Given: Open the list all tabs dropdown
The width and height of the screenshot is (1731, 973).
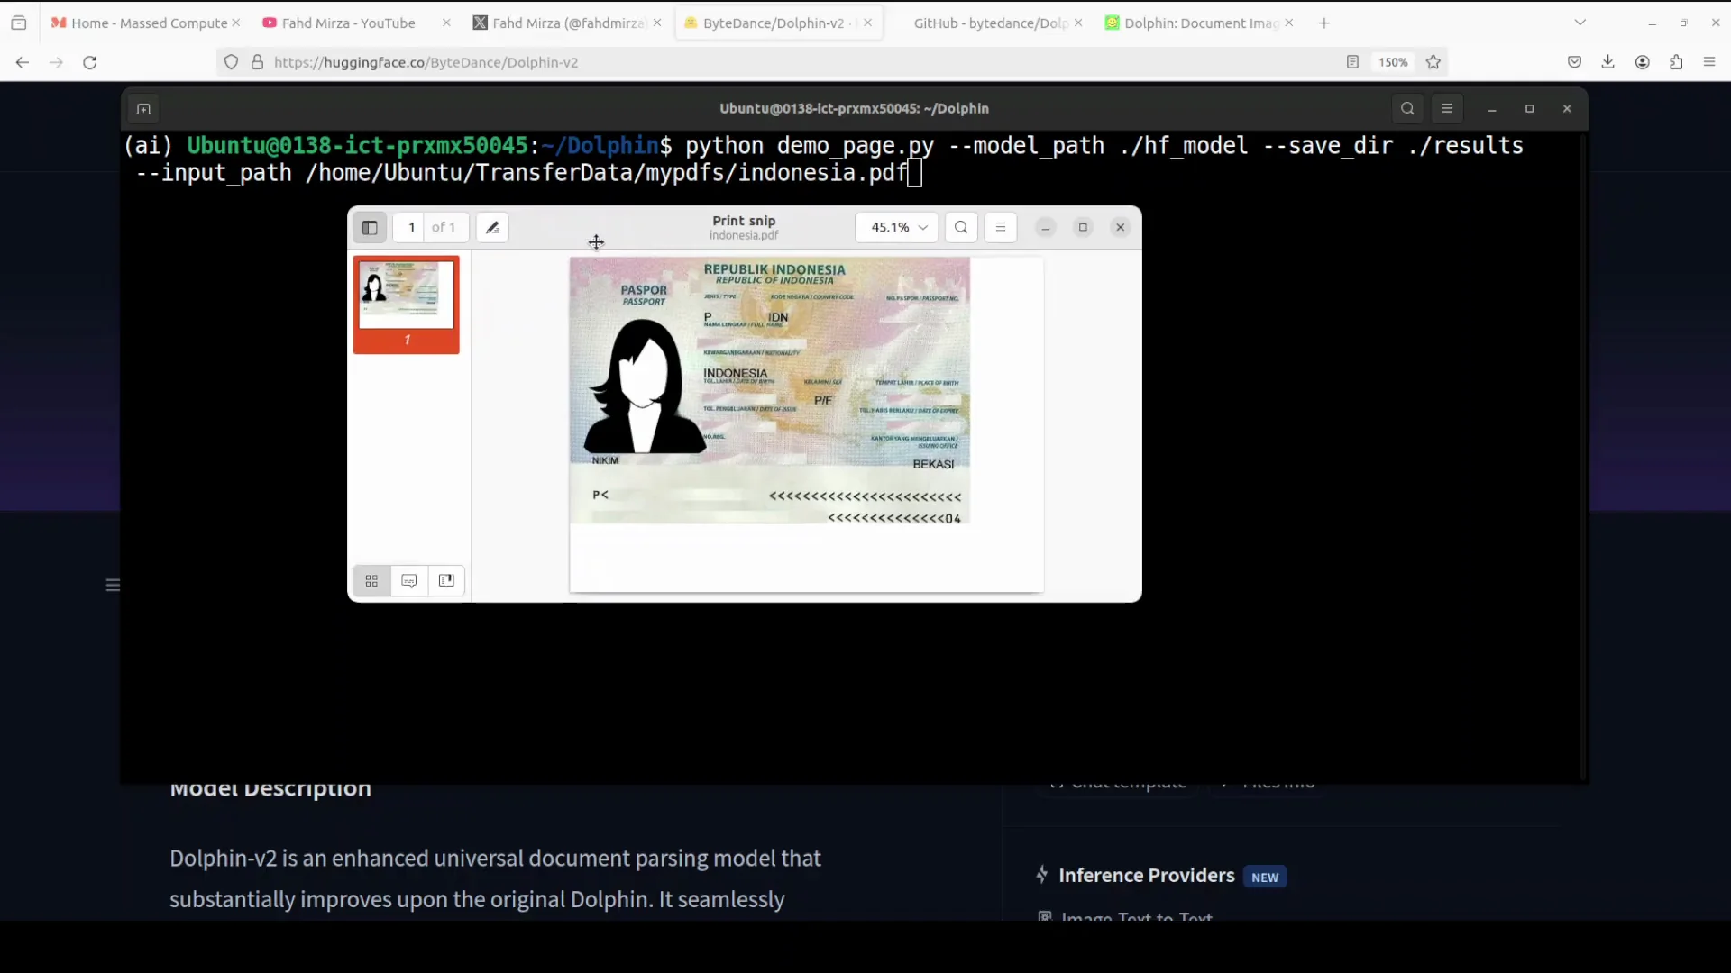Looking at the screenshot, I should [x=1582, y=22].
